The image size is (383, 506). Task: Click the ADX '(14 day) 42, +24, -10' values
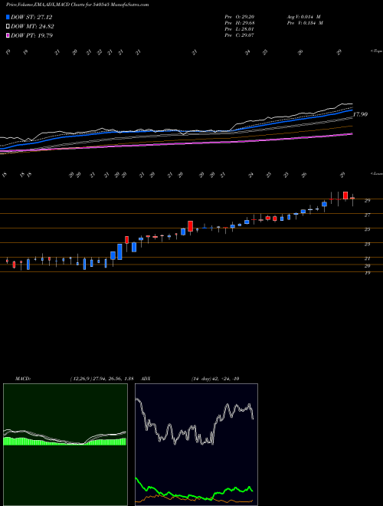(x=215, y=379)
